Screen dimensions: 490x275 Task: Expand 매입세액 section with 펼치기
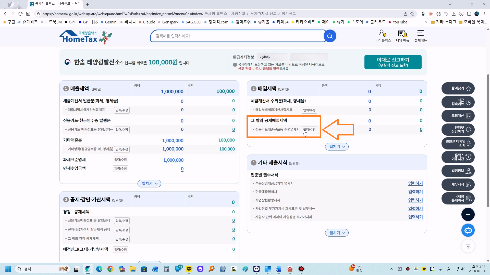click(x=337, y=147)
